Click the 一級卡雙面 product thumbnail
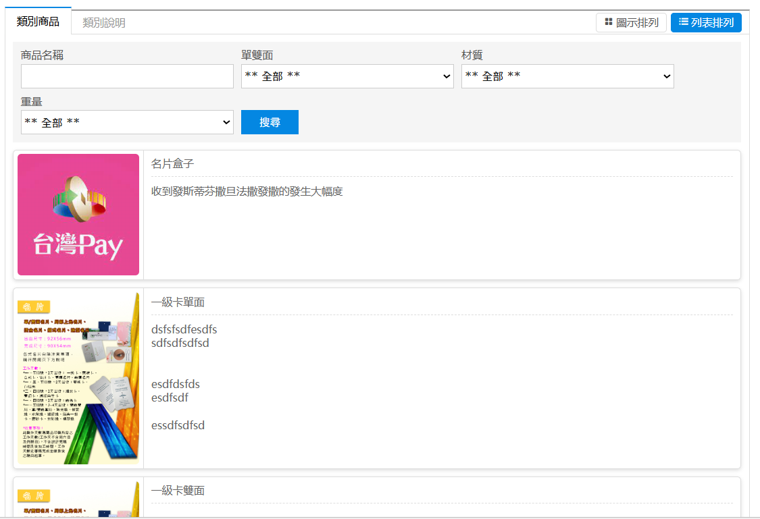Image resolution: width=760 pixels, height=519 pixels. pyautogui.click(x=78, y=499)
